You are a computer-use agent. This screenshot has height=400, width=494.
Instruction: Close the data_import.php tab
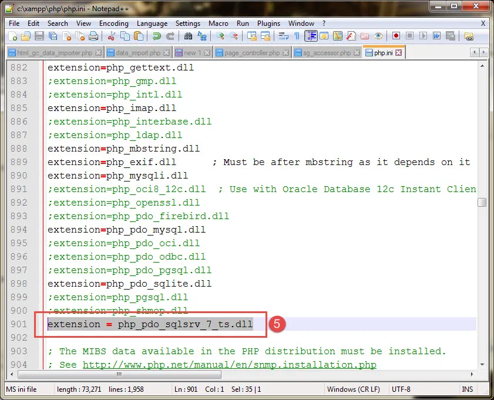pos(166,53)
